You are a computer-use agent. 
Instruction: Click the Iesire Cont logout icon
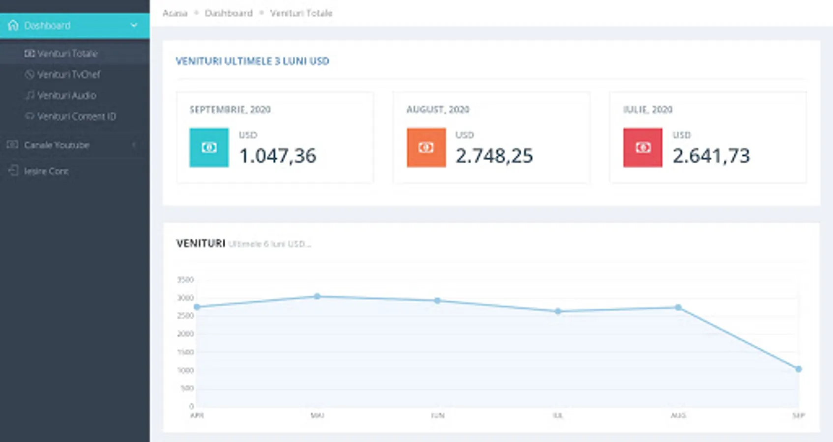(x=13, y=171)
